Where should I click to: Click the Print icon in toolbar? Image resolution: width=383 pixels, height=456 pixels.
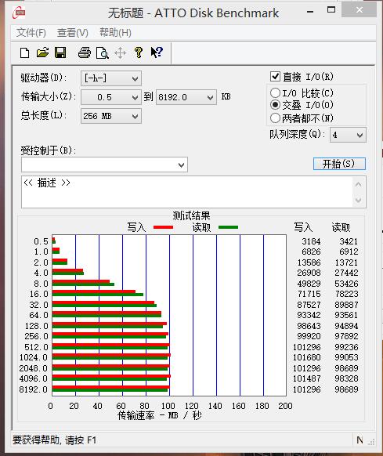85,53
